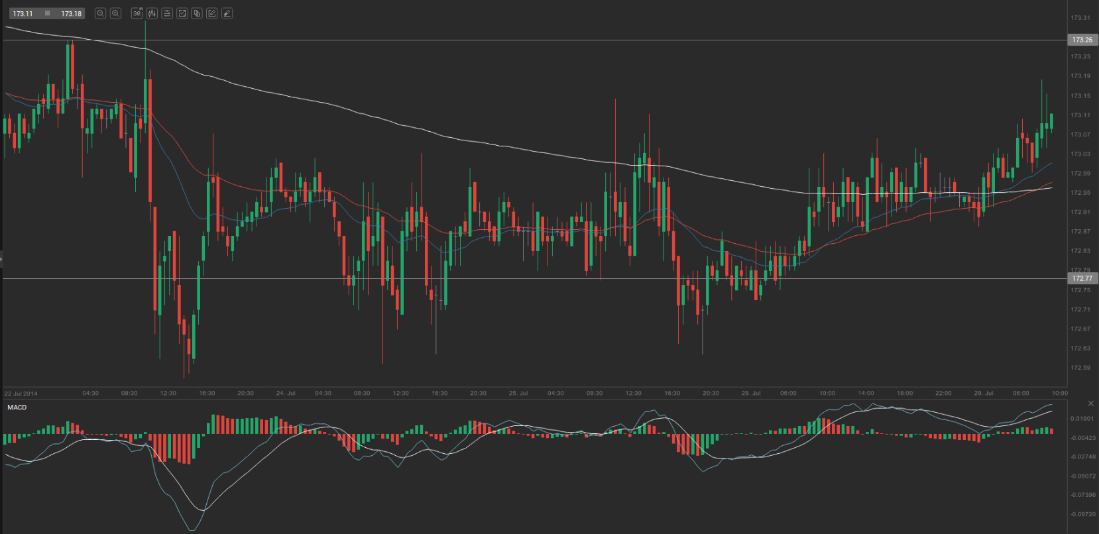1099x534 pixels.
Task: Select the highlighter drawing tool icon
Action: 227,13
